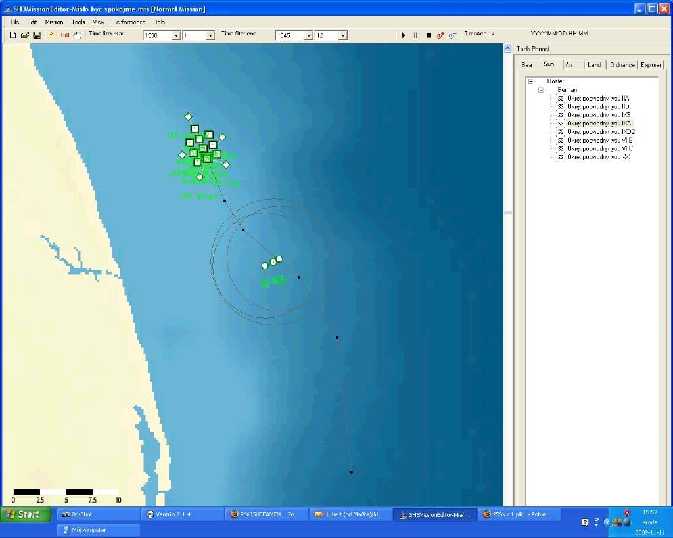The image size is (673, 538).
Task: Click the blue decrease time acceleration icon
Action: point(453,35)
